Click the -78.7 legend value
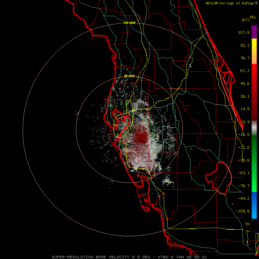 pyautogui.click(x=244, y=186)
